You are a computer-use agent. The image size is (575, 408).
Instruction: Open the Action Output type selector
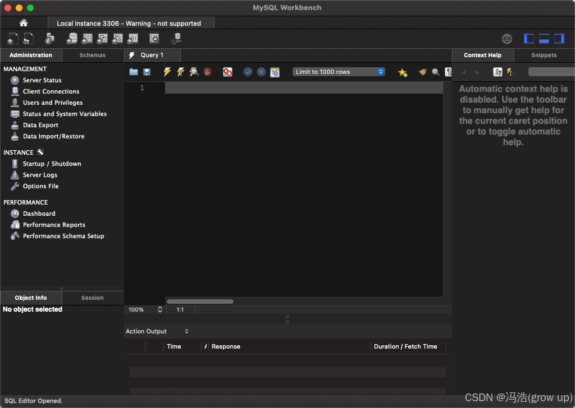tap(157, 331)
